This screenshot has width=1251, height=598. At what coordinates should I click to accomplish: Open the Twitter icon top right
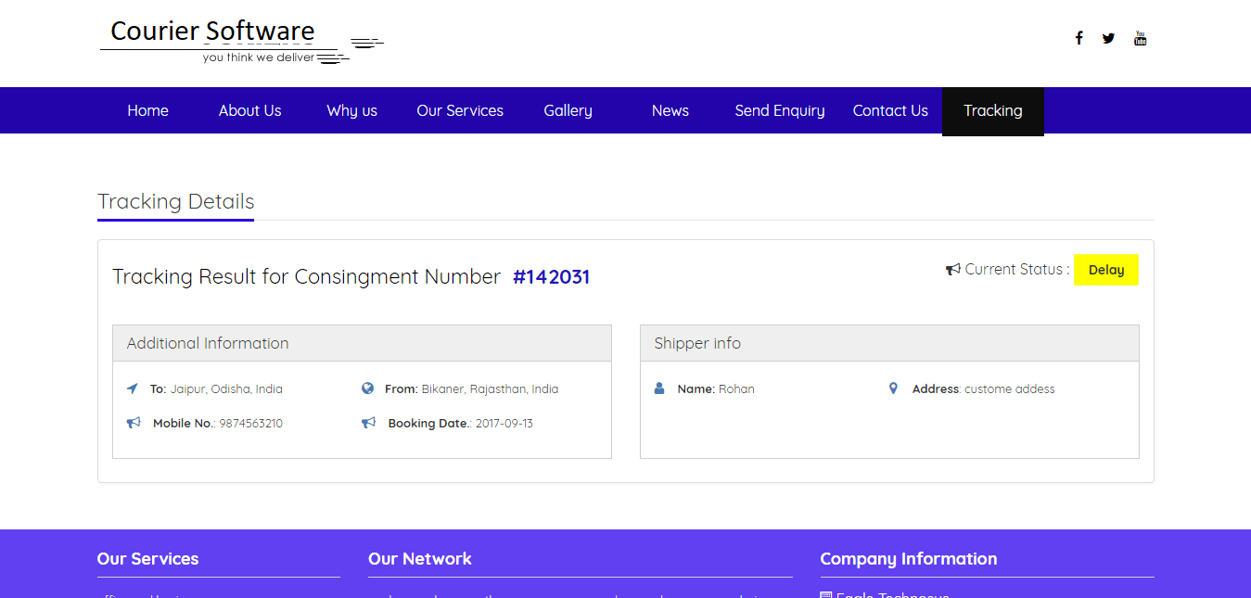pyautogui.click(x=1108, y=37)
